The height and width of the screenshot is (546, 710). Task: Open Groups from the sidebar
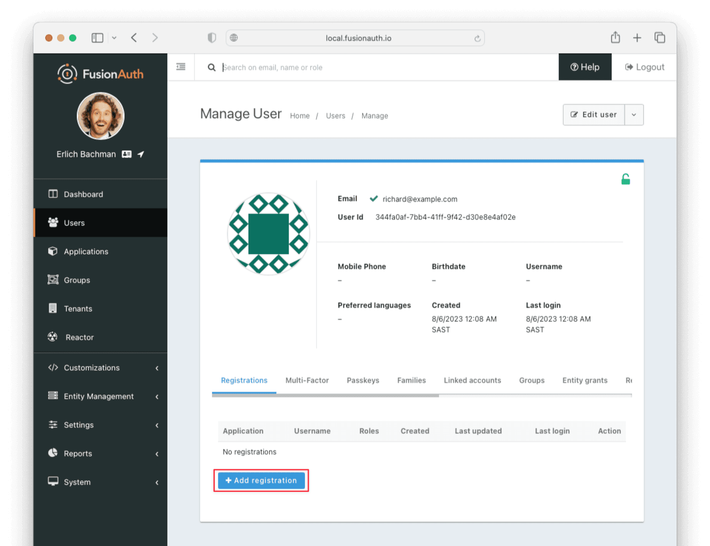[x=76, y=280]
